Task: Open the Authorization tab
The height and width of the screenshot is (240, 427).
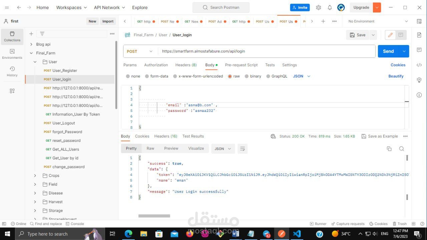Action: (156, 65)
